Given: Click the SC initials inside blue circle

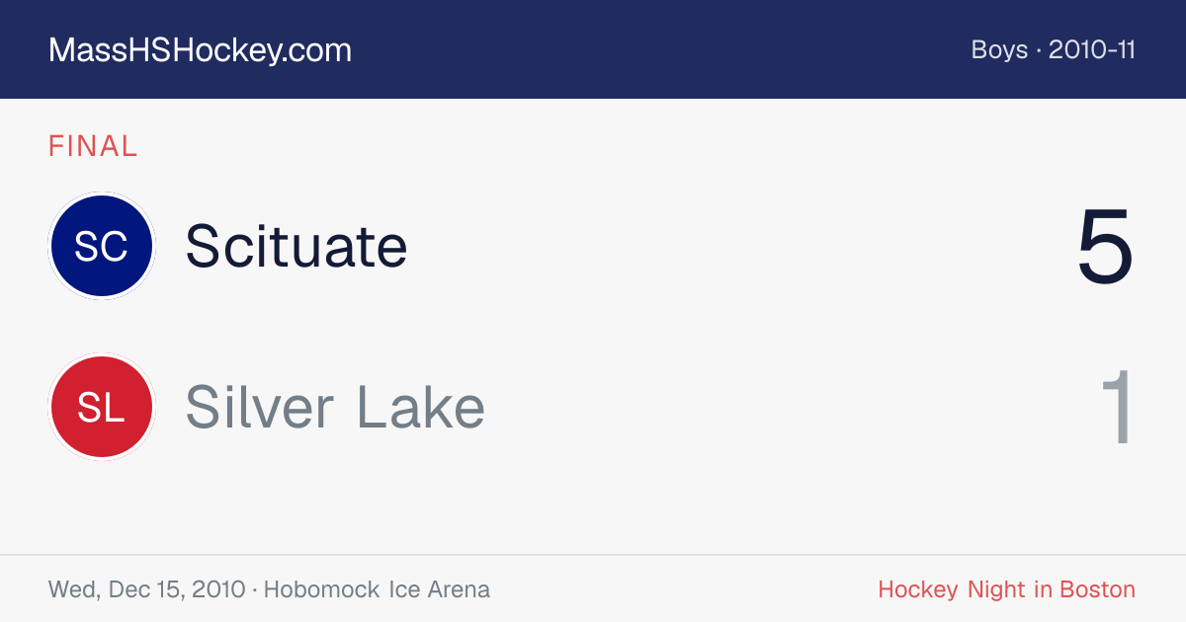Looking at the screenshot, I should pos(102,246).
